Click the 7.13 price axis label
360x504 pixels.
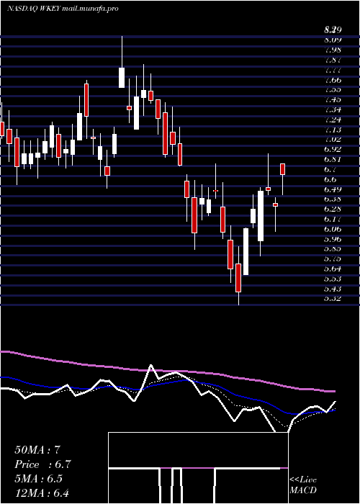coord(333,130)
